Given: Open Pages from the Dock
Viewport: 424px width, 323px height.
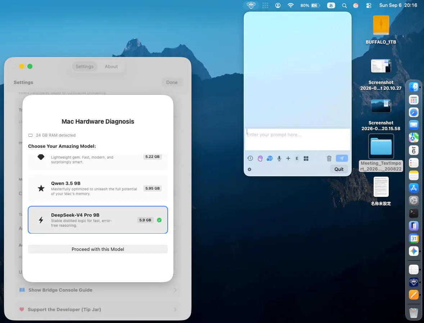Looking at the screenshot, I should (414, 295).
